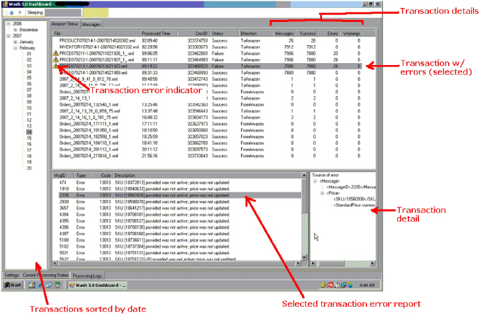Select error message row with MsgID 1910
The width and height of the screenshot is (480, 318).
click(x=177, y=189)
